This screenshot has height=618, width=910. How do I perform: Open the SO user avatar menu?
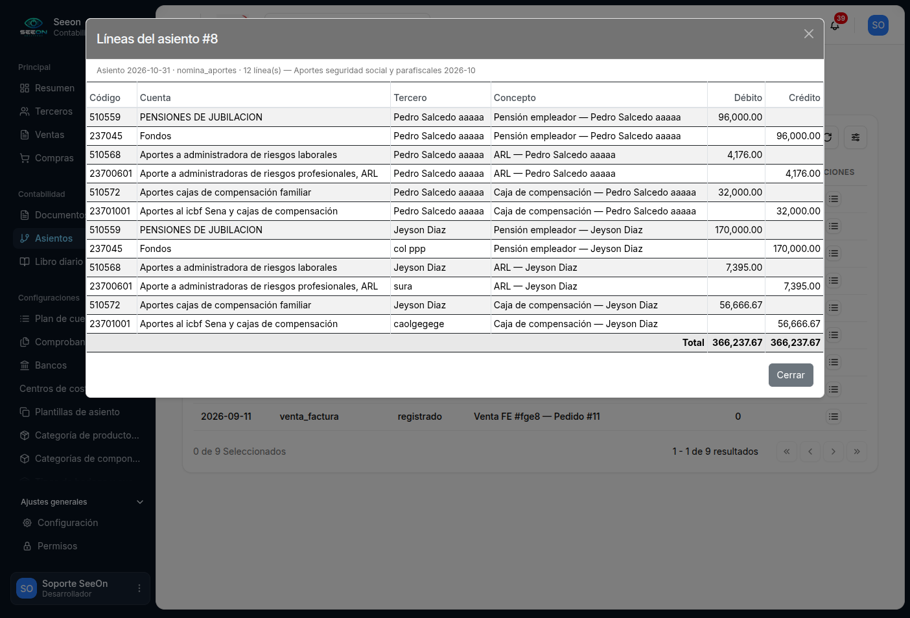coord(878,25)
